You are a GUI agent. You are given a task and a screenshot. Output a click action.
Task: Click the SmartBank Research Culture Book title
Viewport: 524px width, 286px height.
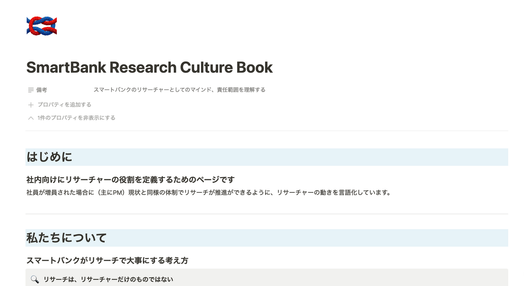pyautogui.click(x=150, y=67)
